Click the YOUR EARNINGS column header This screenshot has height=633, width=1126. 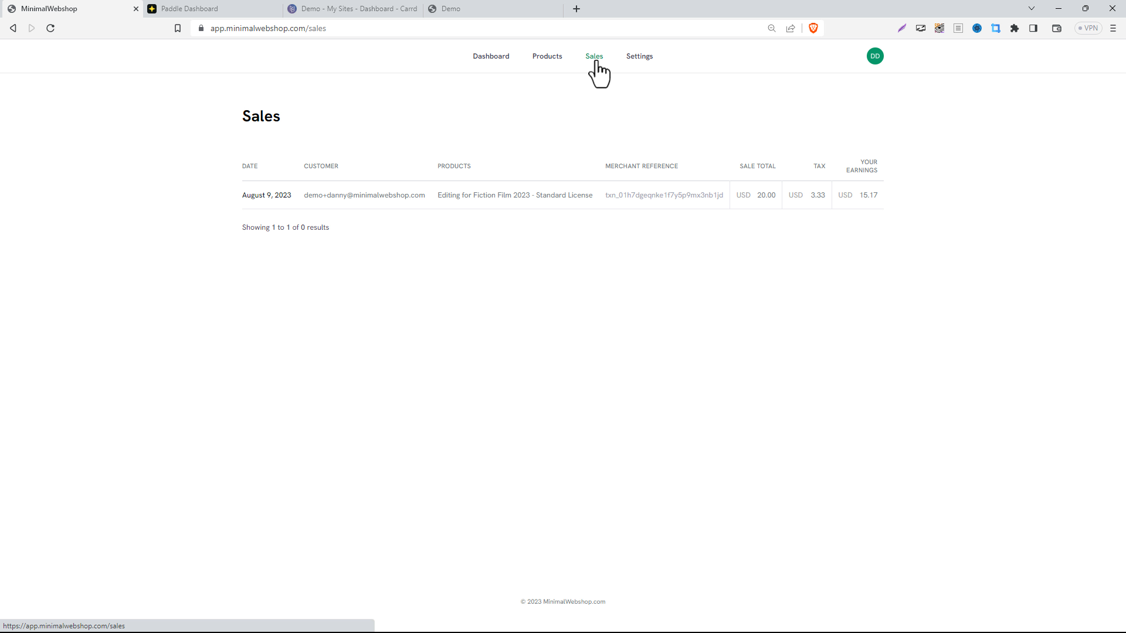862,166
